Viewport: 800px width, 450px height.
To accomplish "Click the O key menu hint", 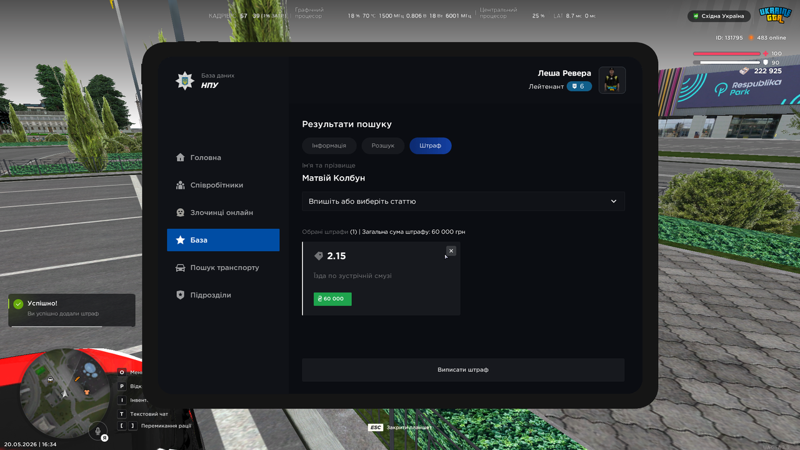I will tap(130, 372).
